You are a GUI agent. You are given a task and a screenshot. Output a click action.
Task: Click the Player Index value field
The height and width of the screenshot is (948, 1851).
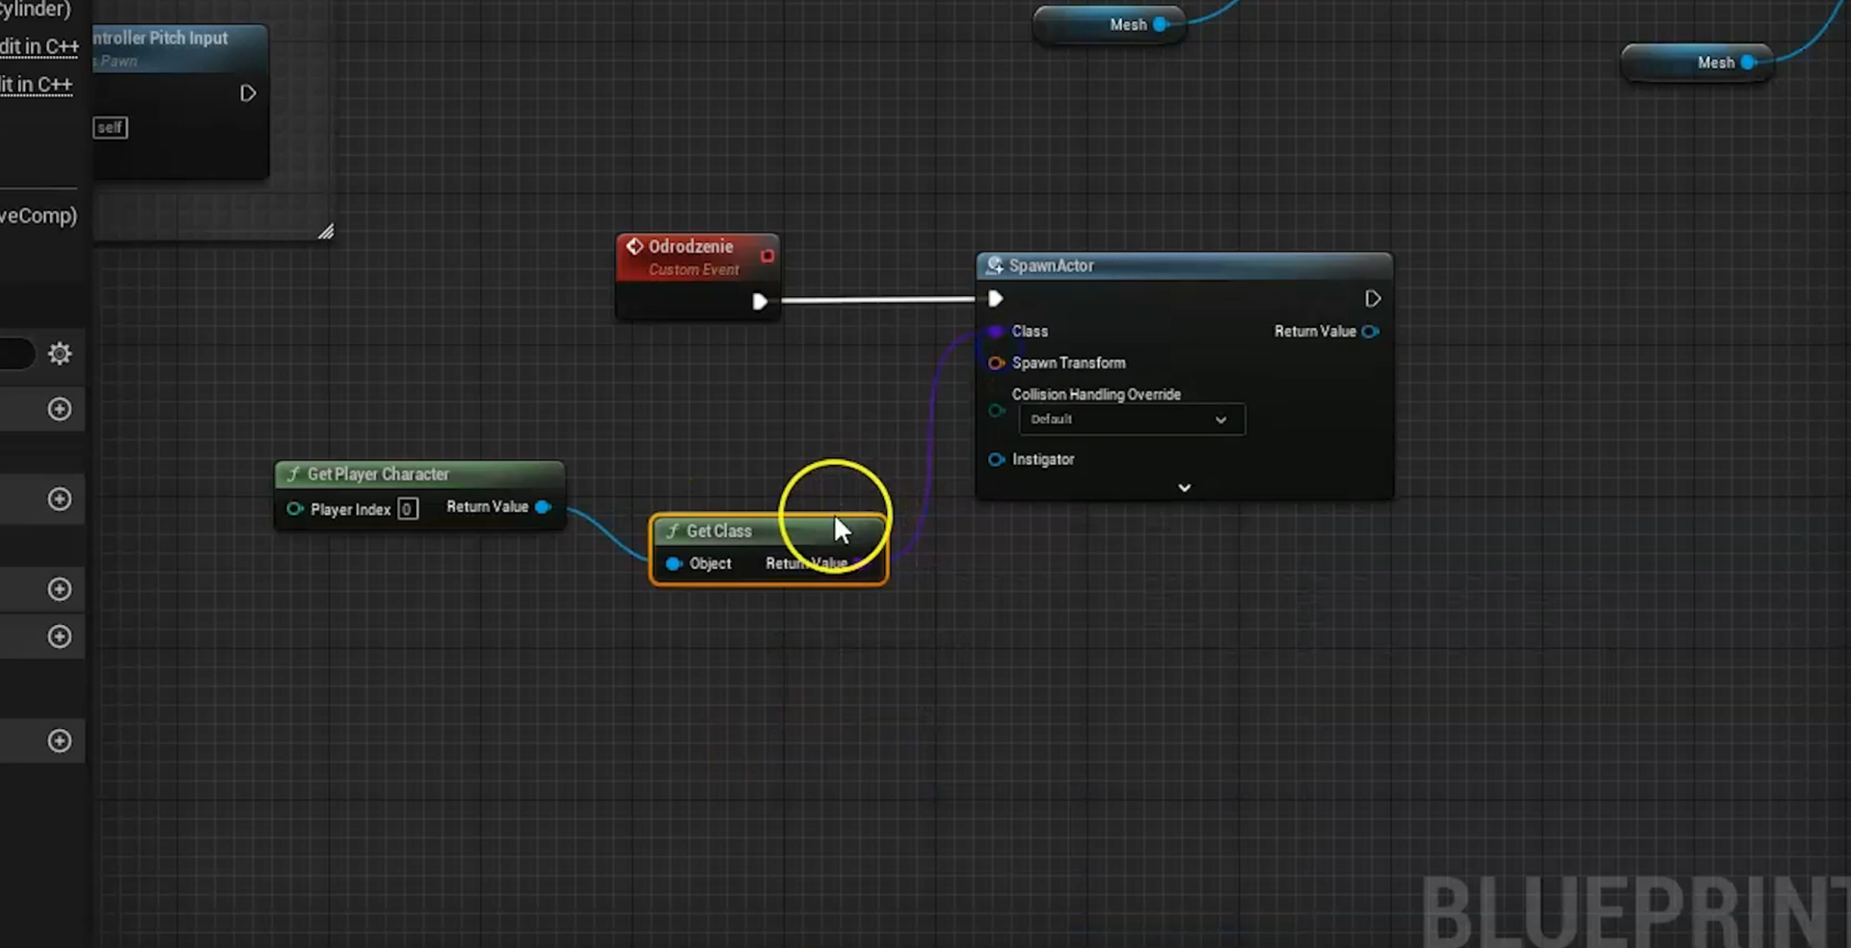[x=408, y=509]
